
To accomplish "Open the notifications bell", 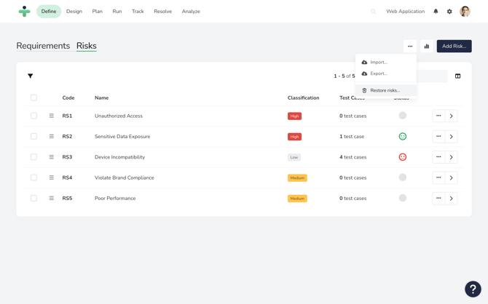I will pos(436,12).
